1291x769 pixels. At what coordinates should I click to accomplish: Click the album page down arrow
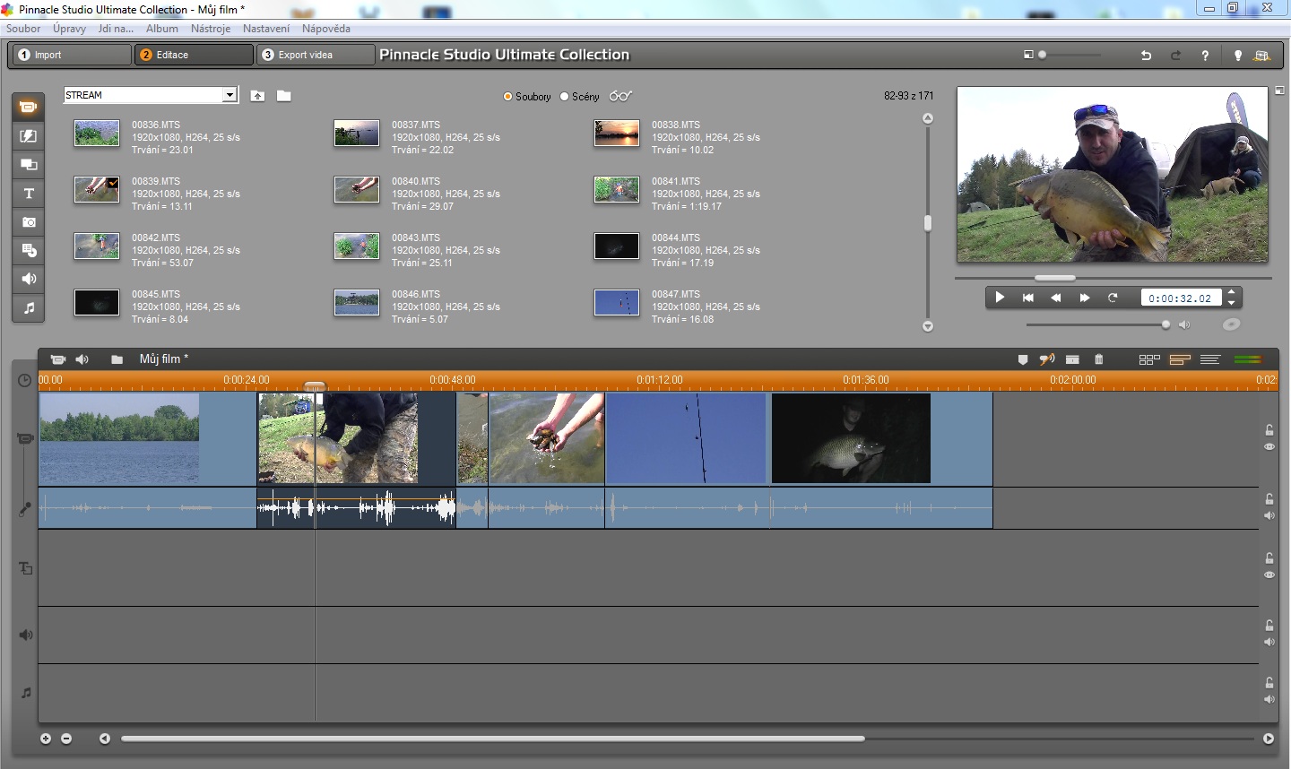928,326
